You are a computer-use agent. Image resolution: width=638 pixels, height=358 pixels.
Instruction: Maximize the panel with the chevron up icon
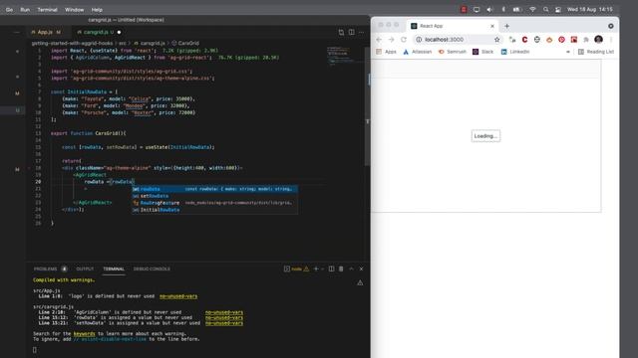(351, 268)
